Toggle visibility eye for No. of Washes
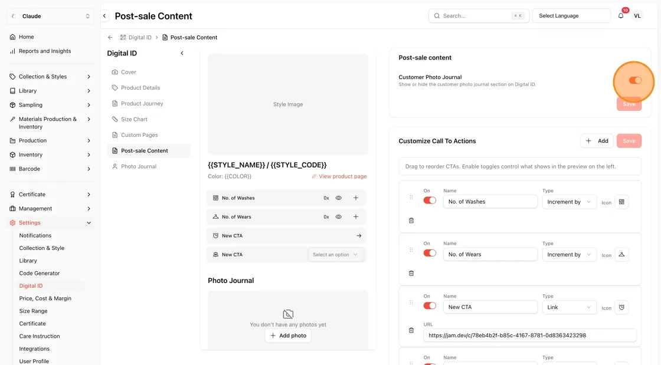The image size is (661, 365). click(x=339, y=198)
